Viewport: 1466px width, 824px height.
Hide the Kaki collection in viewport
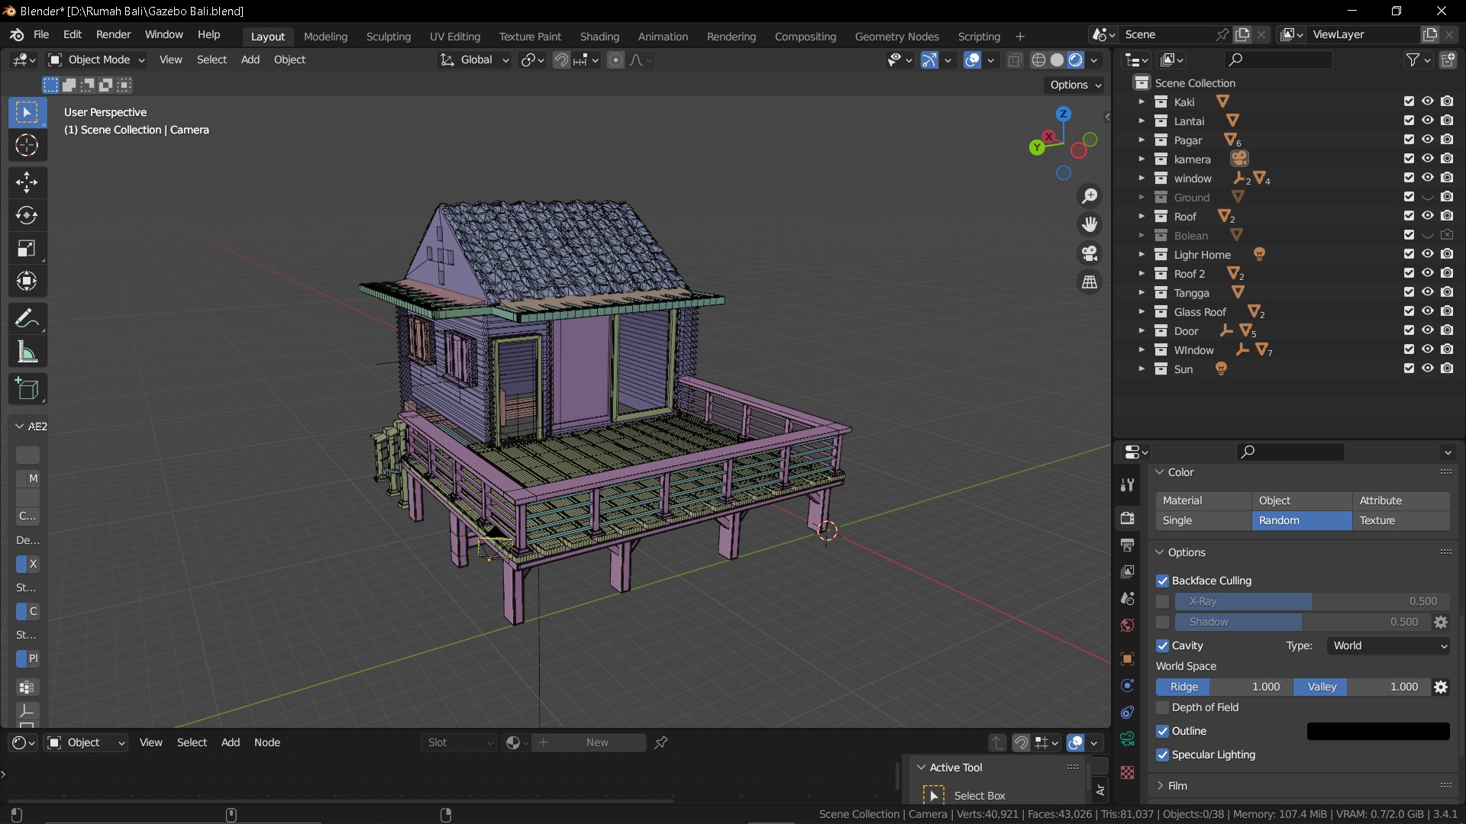point(1427,101)
